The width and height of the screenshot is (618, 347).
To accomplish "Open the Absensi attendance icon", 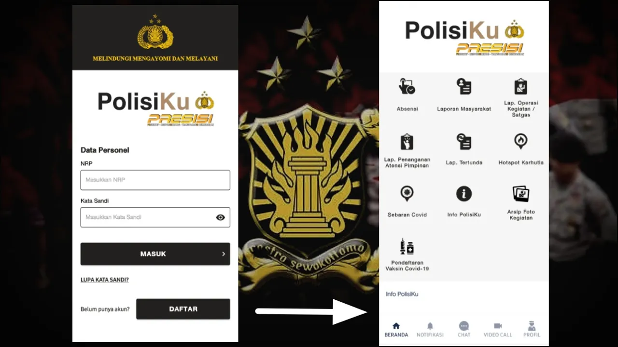I will [x=407, y=87].
